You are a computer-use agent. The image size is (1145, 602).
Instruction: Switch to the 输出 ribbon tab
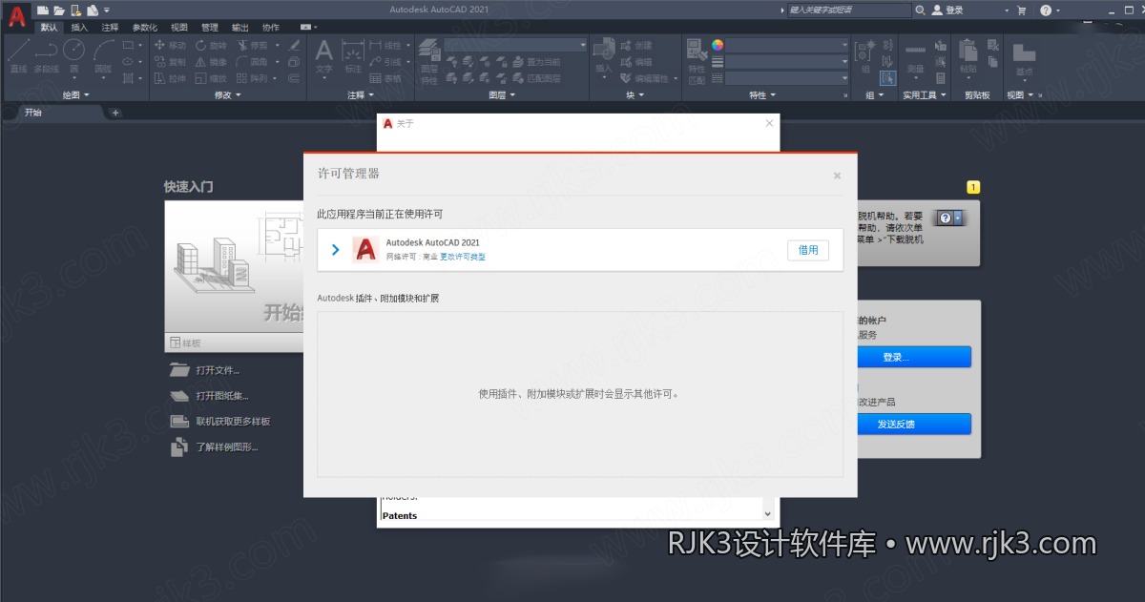[240, 28]
